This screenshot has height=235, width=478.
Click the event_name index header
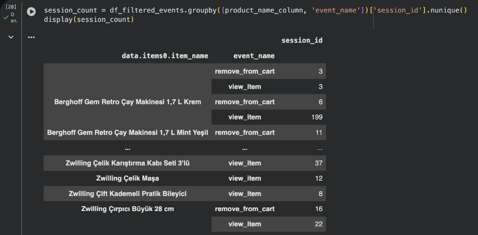254,56
